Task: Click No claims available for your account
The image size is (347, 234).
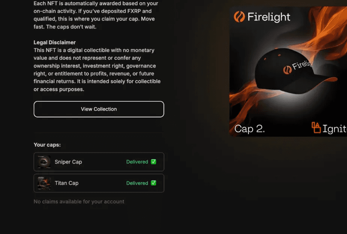Action: [79, 201]
